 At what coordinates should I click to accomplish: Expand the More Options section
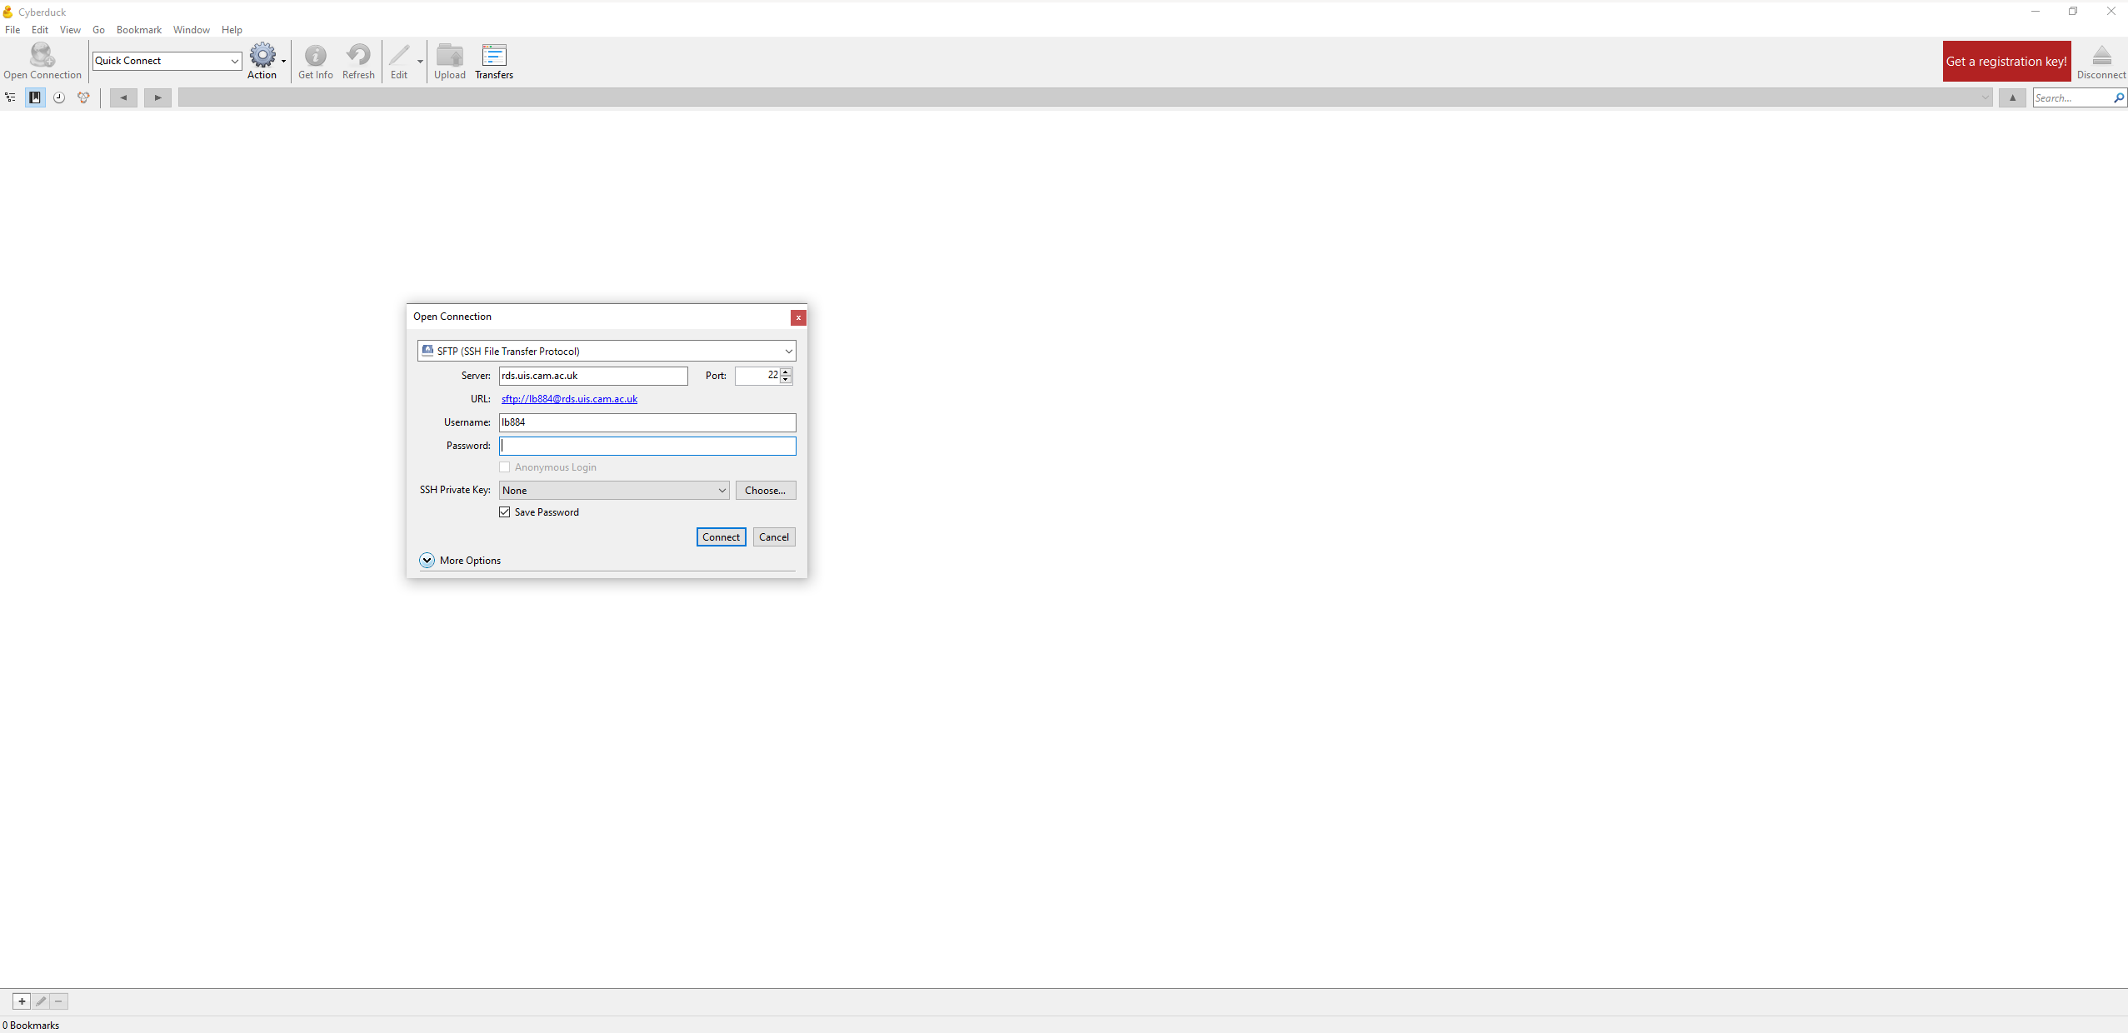[x=427, y=561]
